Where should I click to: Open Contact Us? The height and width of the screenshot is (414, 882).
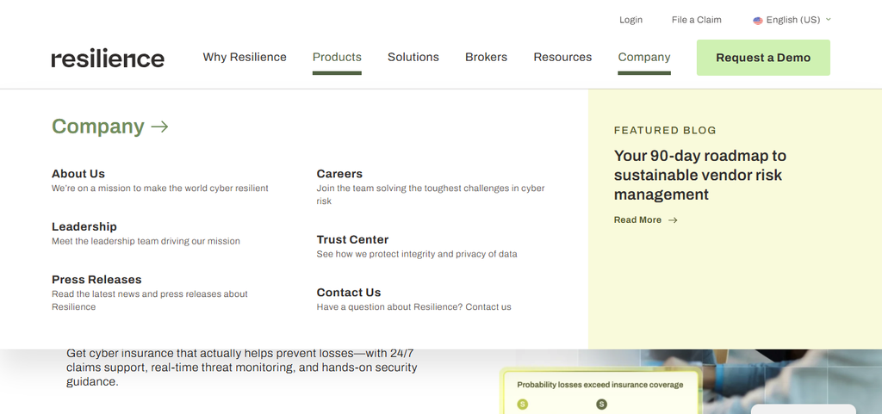[x=349, y=292]
